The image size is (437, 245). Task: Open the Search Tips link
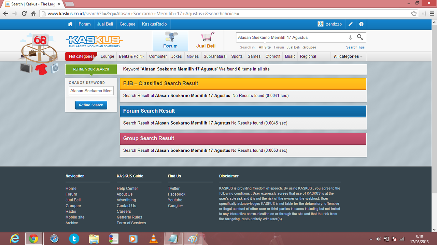(355, 47)
